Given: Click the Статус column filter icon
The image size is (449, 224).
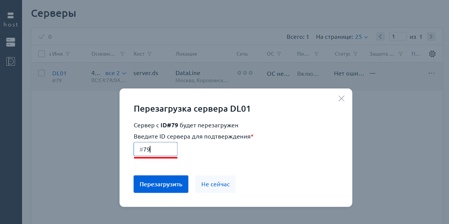Looking at the screenshot, I should click(x=355, y=54).
